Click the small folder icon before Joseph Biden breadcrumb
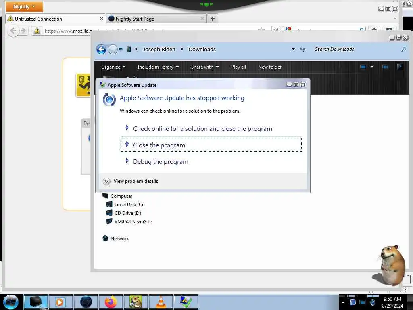Viewport: 413px width, 310px height. [129, 49]
